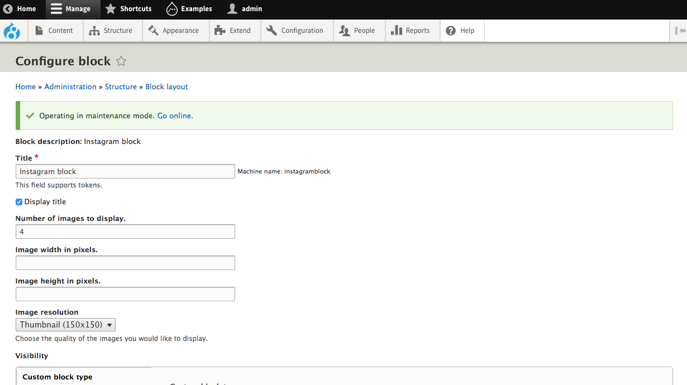The image size is (687, 385).
Task: Click the Visibility section heading
Action: point(32,356)
